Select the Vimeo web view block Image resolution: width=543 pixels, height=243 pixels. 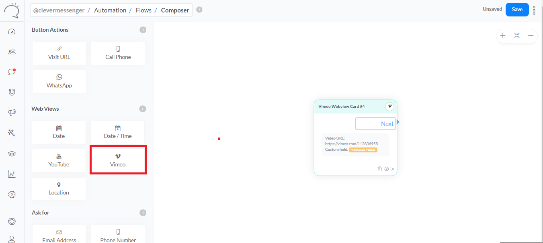[x=118, y=160]
